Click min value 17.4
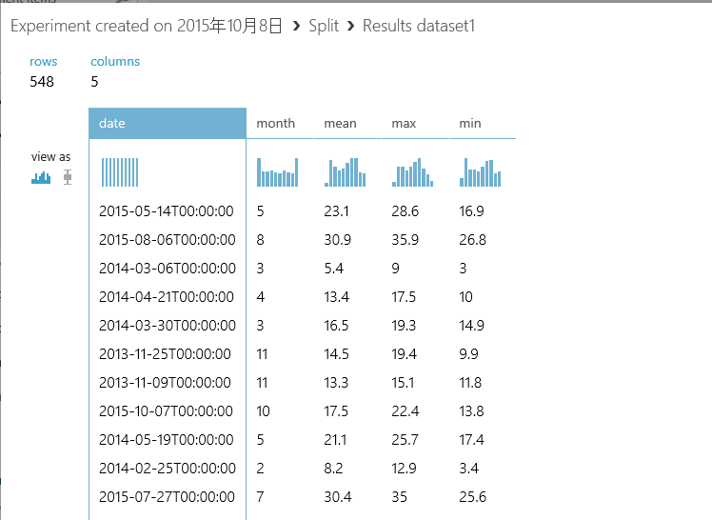712x520 pixels. tap(471, 440)
